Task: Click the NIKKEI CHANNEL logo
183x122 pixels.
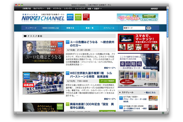Action: (43, 18)
